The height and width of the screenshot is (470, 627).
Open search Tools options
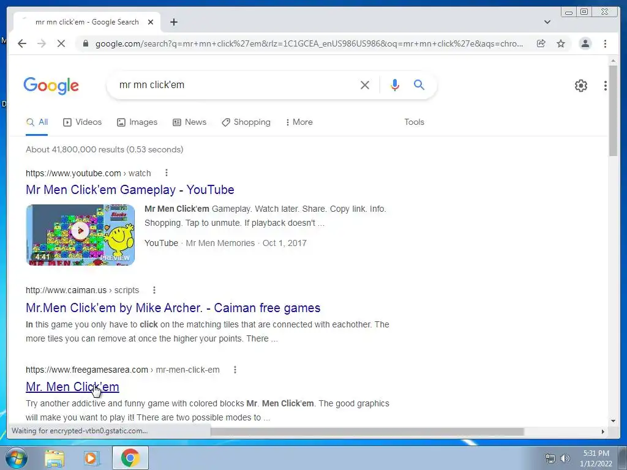tap(414, 122)
